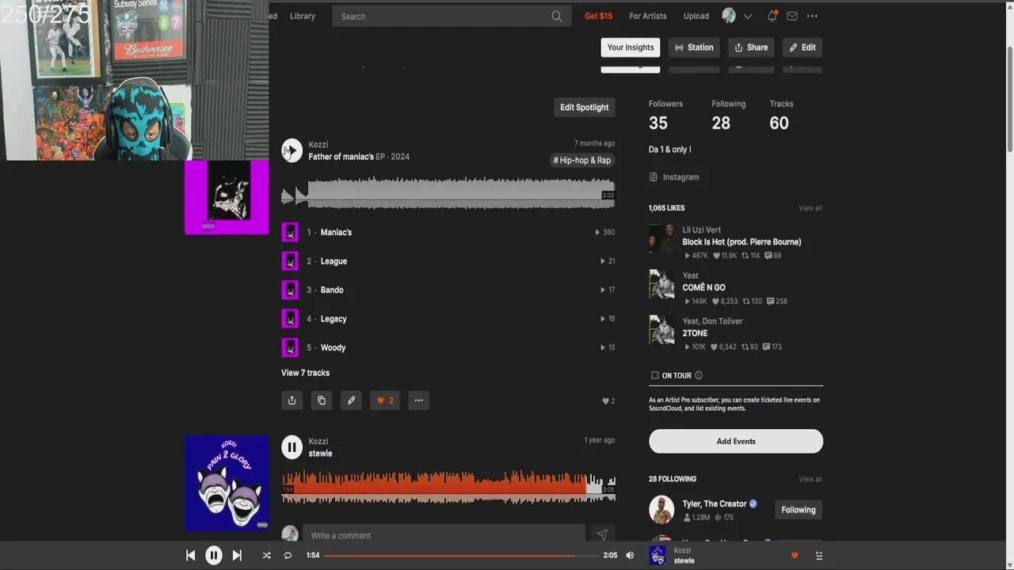This screenshot has height=570, width=1014.
Task: Share the Father of maniac's EP
Action: [x=292, y=401]
